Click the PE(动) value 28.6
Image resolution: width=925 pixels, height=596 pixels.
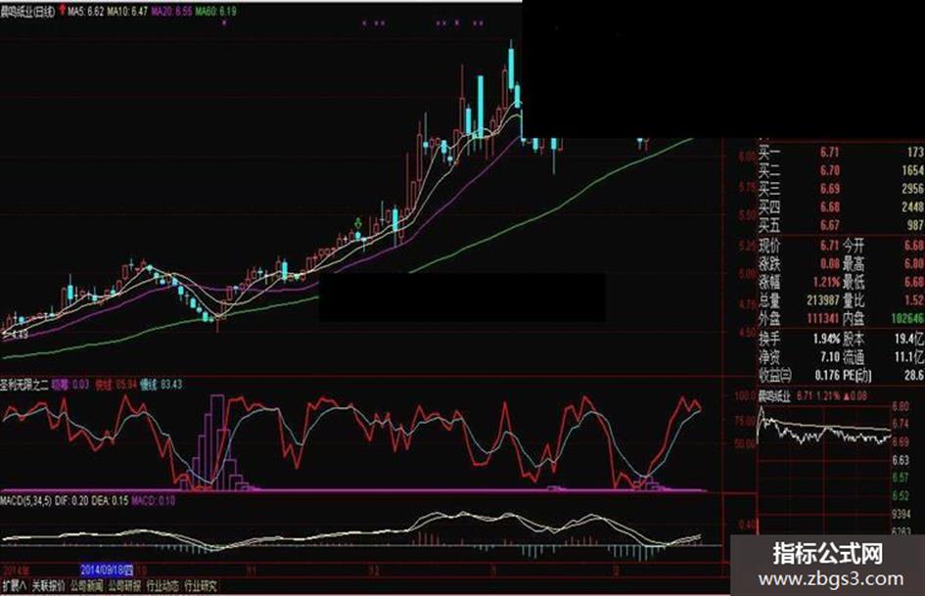pos(914,375)
